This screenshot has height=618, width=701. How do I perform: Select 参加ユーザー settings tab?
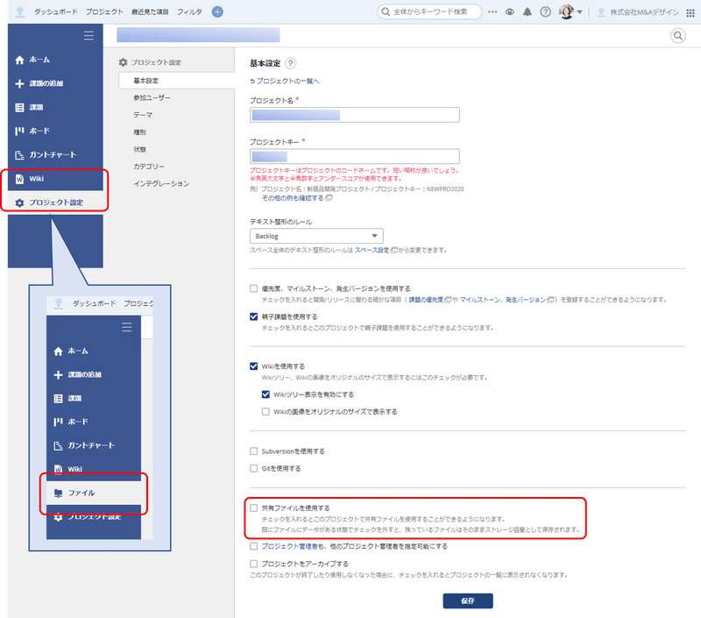pos(152,97)
